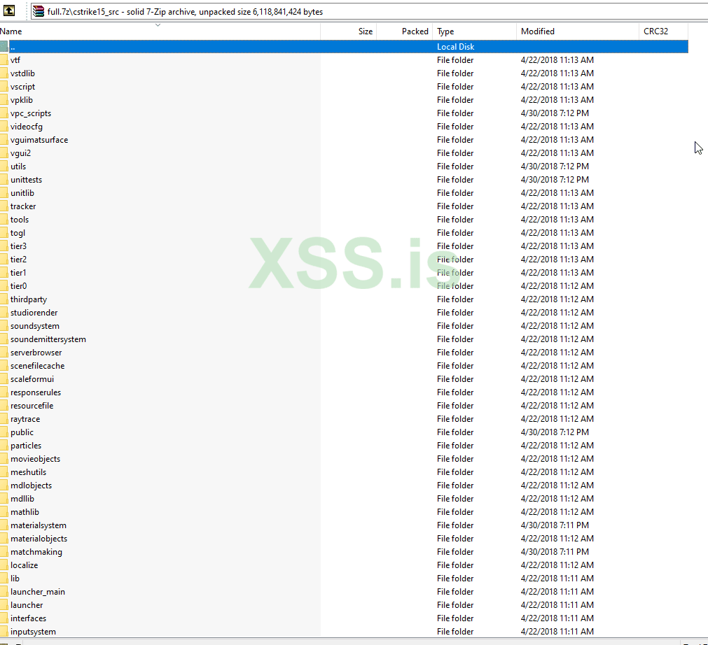Viewport: 708px width, 645px height.
Task: Click the vscript folder icon
Action: (x=4, y=87)
